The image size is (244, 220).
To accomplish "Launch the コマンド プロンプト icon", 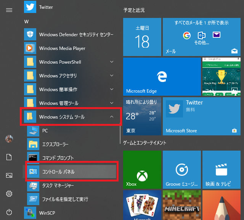I will [33, 158].
